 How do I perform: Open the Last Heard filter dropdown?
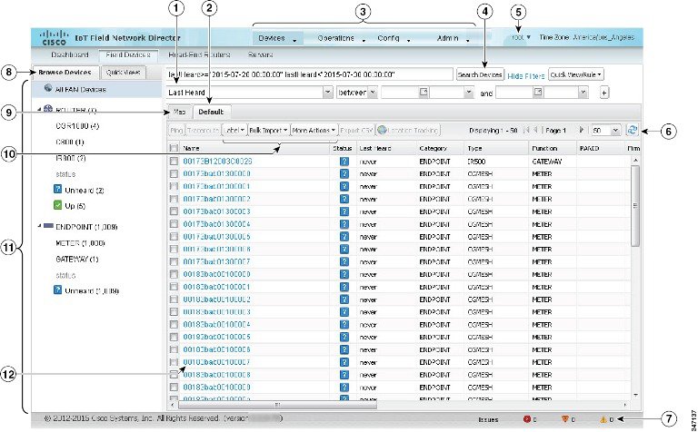click(327, 93)
